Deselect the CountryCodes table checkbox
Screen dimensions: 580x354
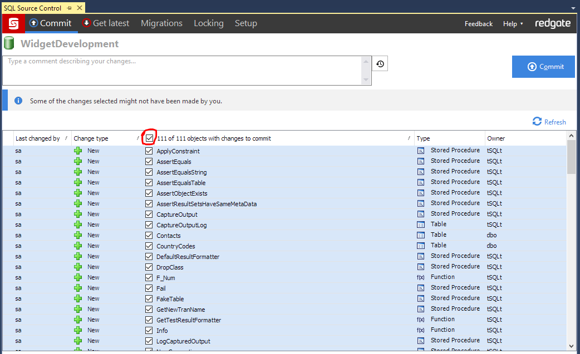pyautogui.click(x=149, y=246)
